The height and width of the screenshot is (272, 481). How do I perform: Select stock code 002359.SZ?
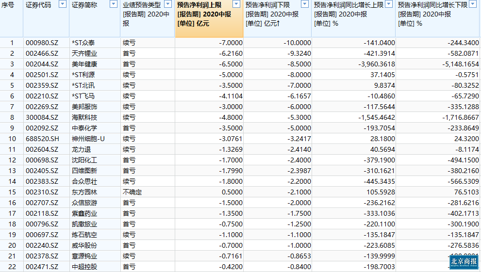tap(42, 85)
